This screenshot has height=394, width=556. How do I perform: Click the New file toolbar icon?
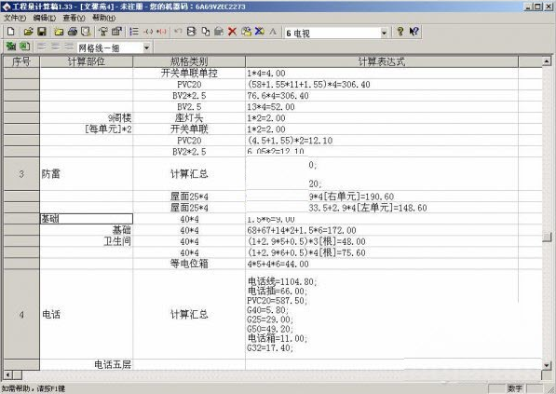tap(11, 32)
